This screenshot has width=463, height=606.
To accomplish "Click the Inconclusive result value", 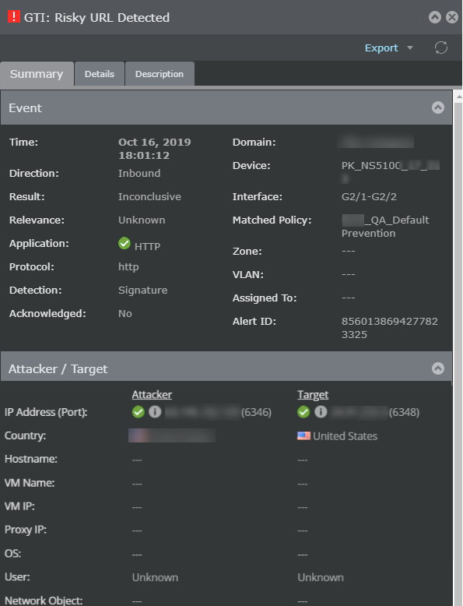I will click(x=149, y=197).
